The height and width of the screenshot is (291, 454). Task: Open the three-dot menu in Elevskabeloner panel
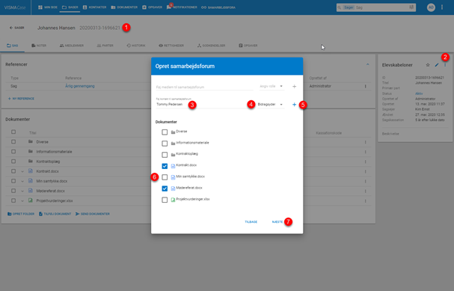[445, 65]
